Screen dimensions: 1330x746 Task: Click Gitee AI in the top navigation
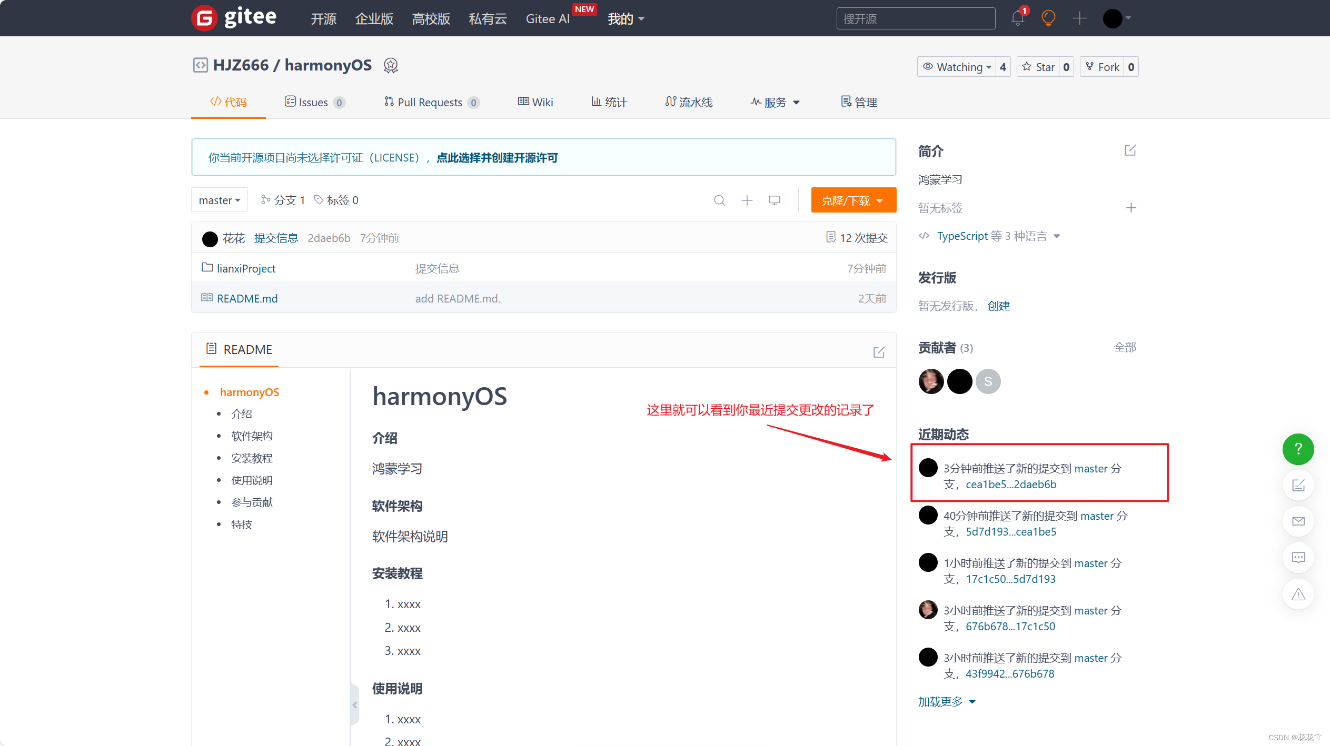coord(548,19)
